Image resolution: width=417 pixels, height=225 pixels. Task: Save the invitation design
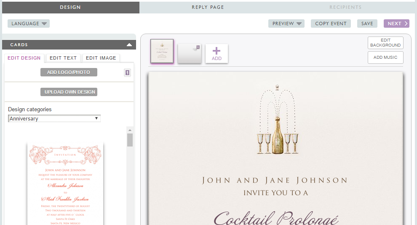point(367,24)
